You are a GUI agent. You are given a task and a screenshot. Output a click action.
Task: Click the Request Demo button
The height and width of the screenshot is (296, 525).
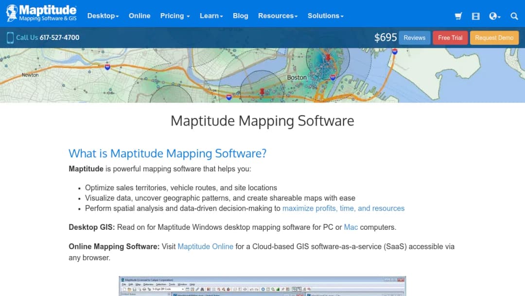coord(494,38)
